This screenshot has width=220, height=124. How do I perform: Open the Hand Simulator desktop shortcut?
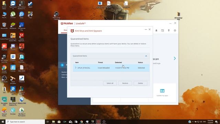pos(13,80)
